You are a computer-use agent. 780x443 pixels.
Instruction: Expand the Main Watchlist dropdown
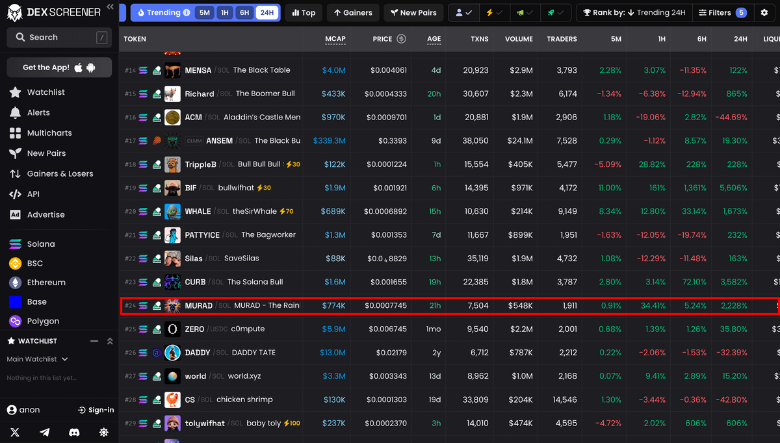pos(38,359)
